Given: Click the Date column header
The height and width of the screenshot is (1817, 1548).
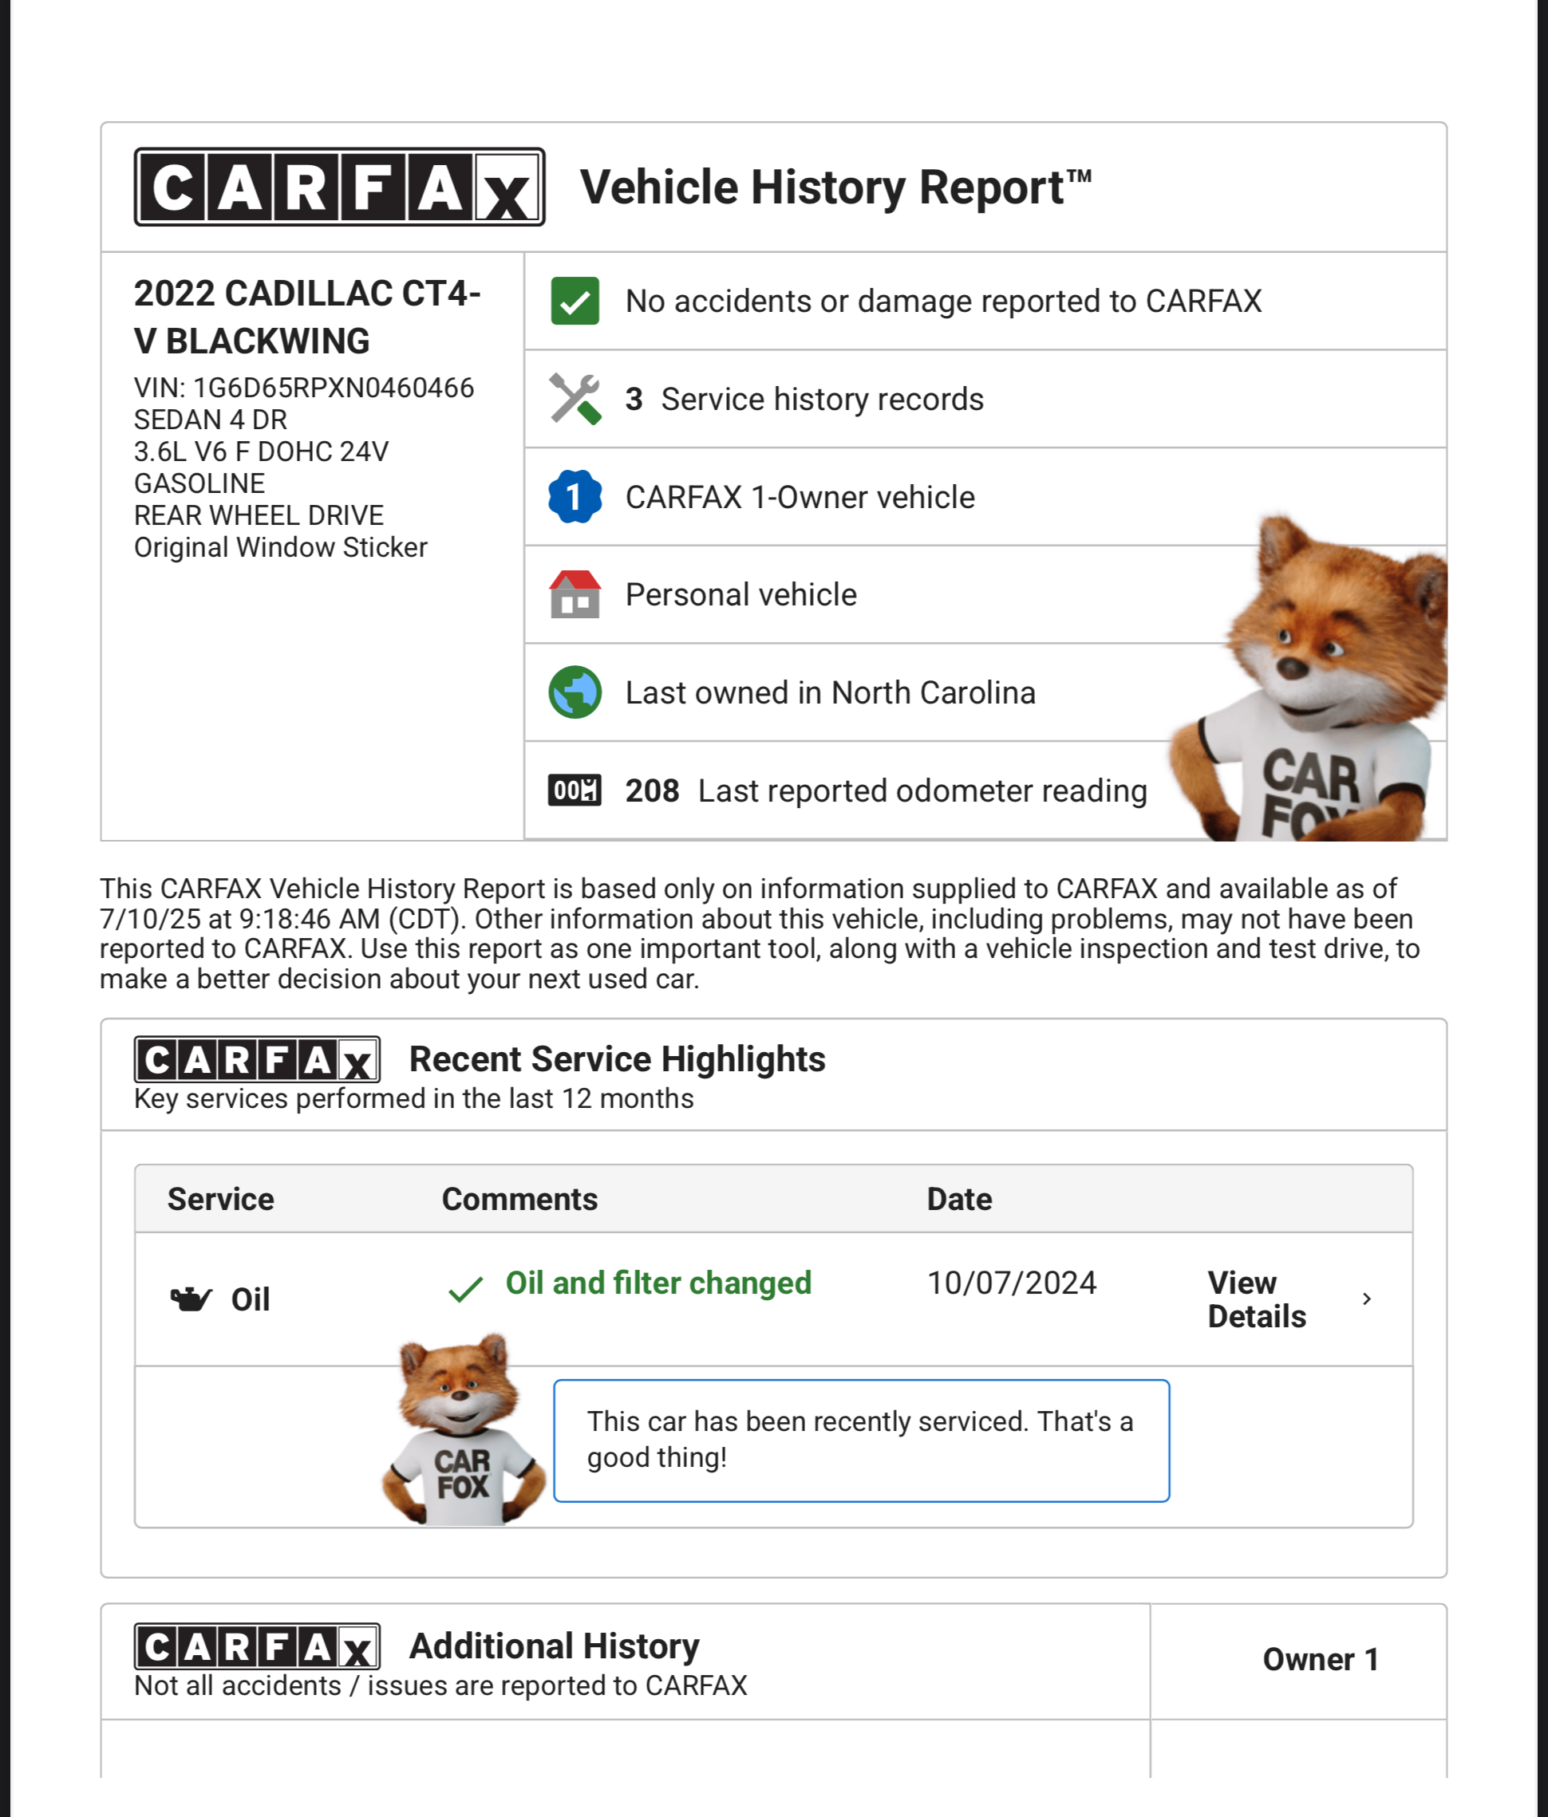Looking at the screenshot, I should (959, 1199).
